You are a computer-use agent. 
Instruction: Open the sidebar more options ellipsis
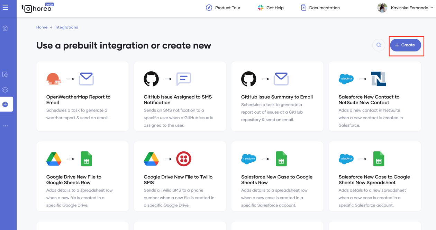tap(5, 126)
